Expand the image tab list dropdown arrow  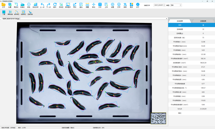click(167, 19)
